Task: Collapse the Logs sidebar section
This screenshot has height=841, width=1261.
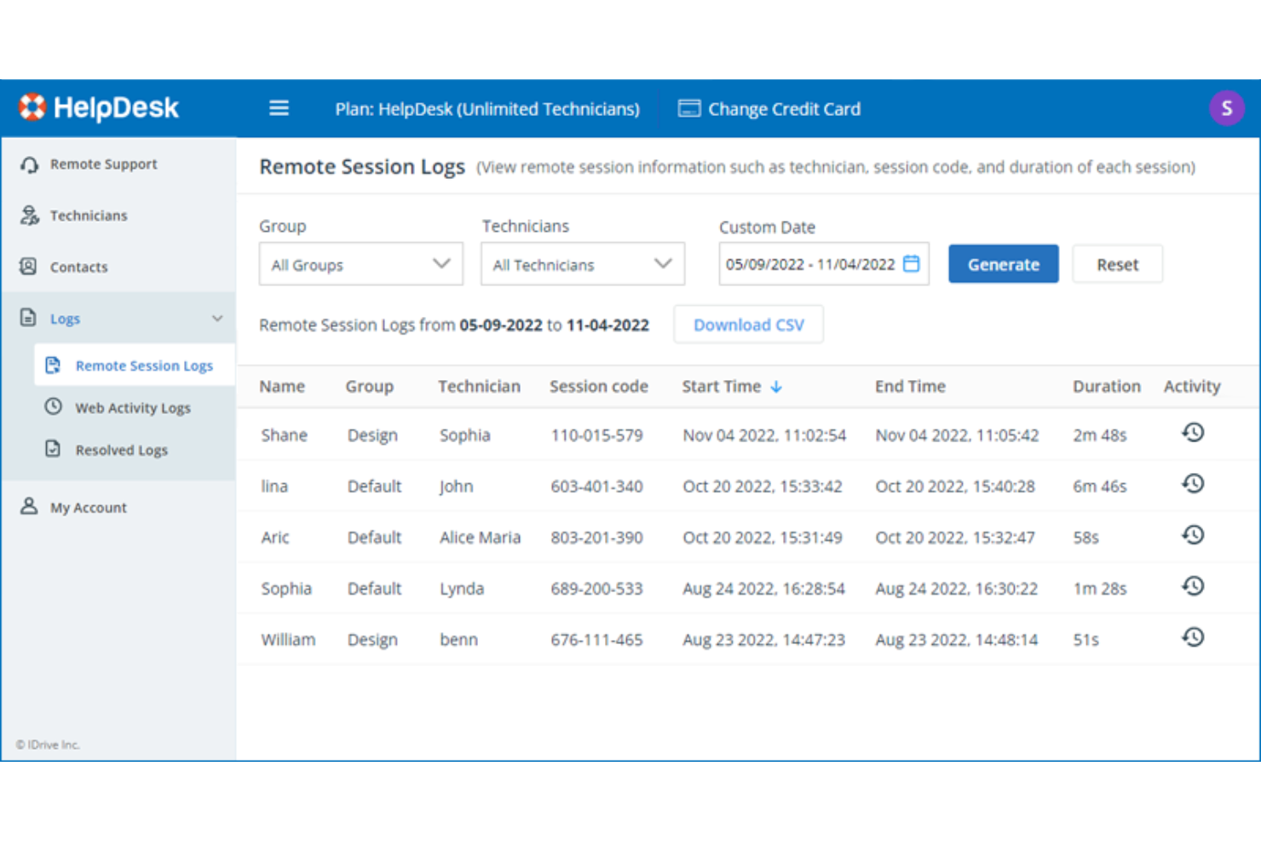Action: click(x=217, y=319)
